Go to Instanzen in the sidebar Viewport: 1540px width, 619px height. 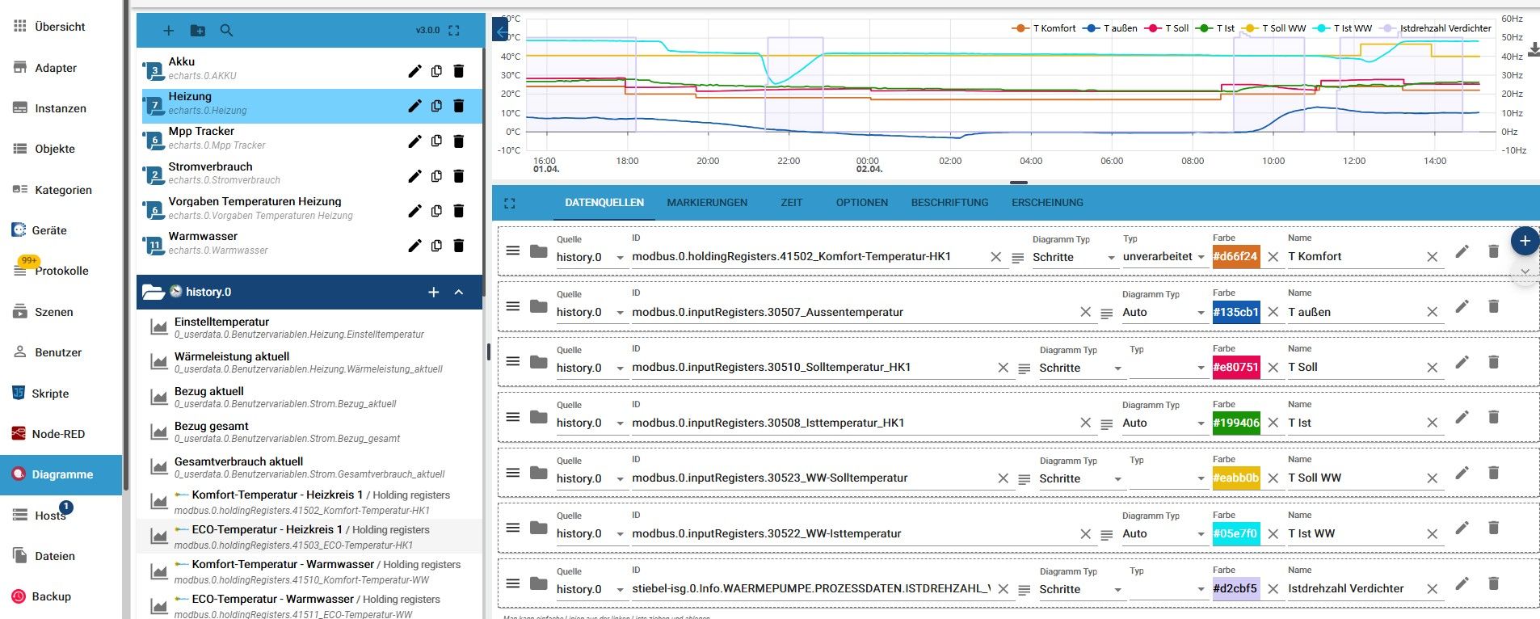tap(60, 108)
